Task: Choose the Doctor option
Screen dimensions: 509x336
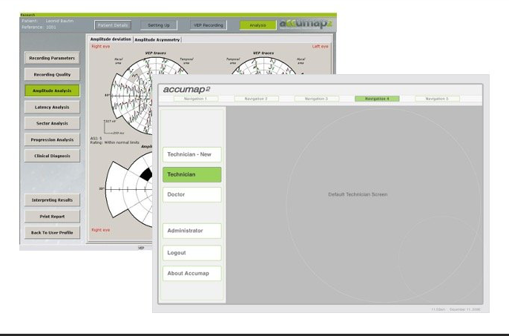Action: coord(192,194)
